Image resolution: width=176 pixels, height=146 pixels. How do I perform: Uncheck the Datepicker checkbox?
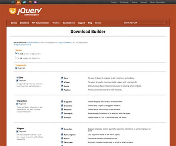(62, 142)
